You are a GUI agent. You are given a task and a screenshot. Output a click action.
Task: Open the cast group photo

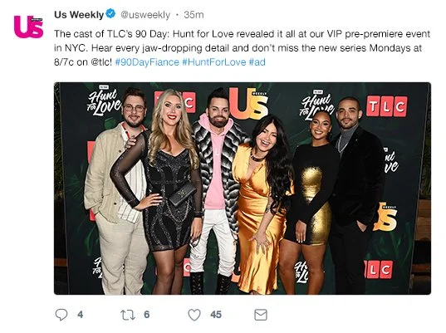click(243, 189)
